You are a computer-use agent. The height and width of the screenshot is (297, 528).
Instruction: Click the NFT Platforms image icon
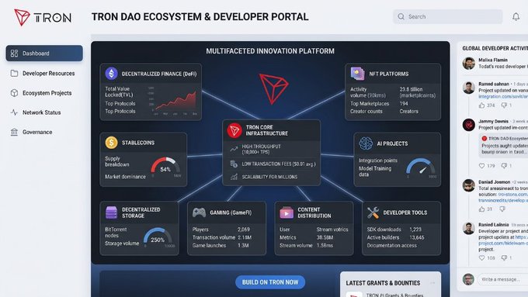coord(357,74)
